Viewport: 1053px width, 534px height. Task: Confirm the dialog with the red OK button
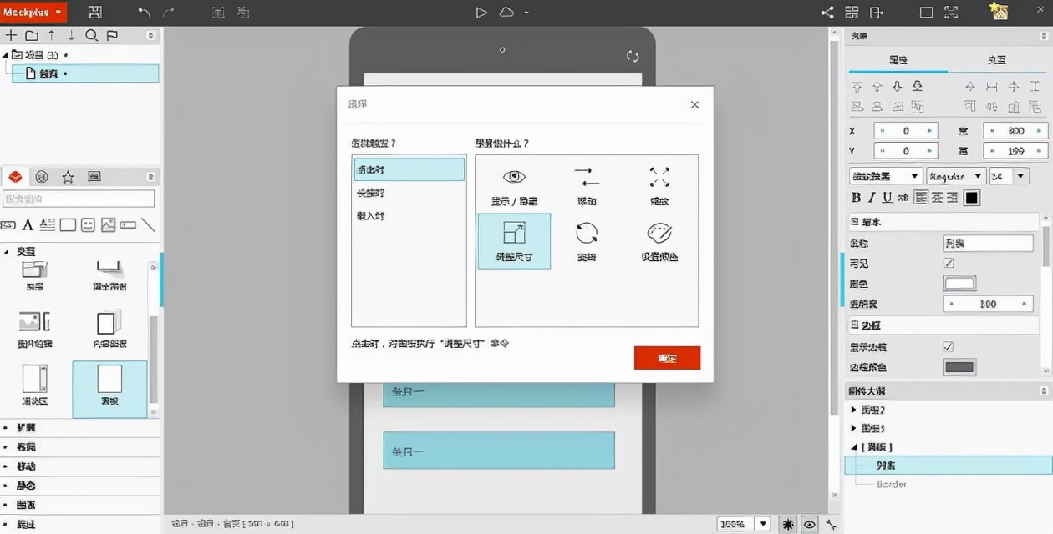point(666,357)
